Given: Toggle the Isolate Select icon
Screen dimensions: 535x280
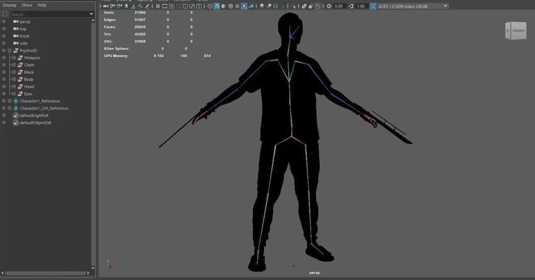Looking at the screenshot, I should pyautogui.click(x=293, y=6).
